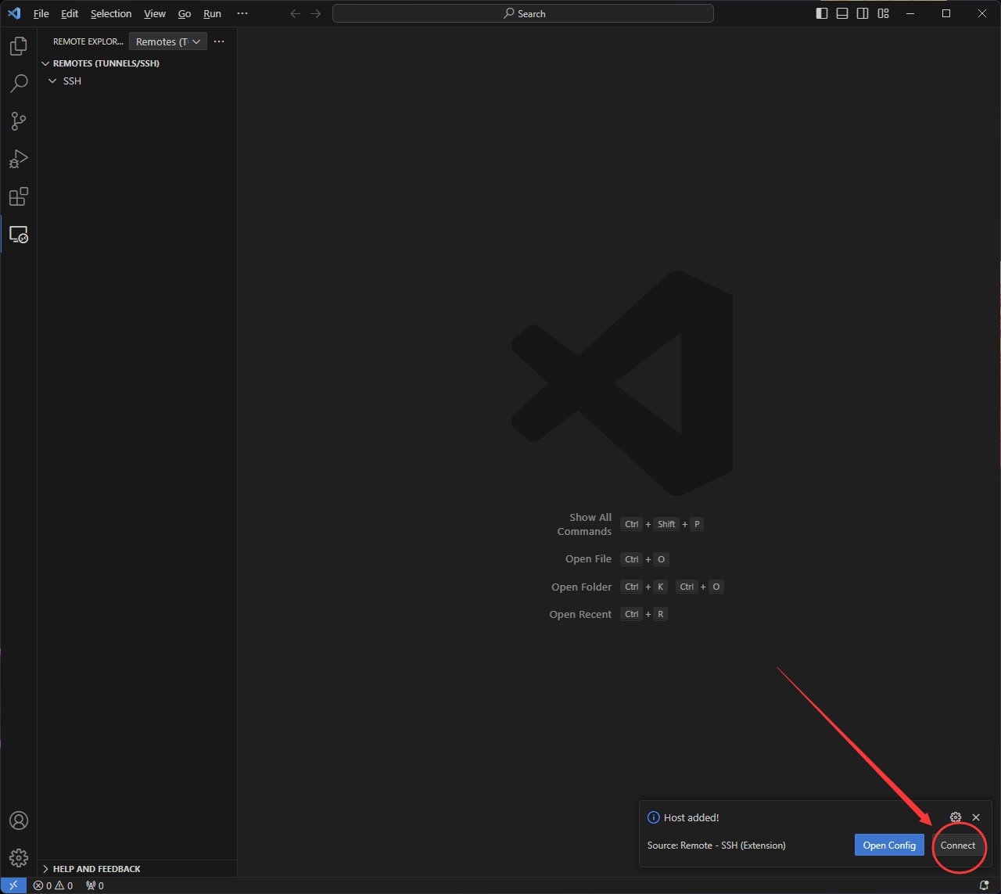Open the Extensions view
The height and width of the screenshot is (894, 1001).
(x=19, y=196)
